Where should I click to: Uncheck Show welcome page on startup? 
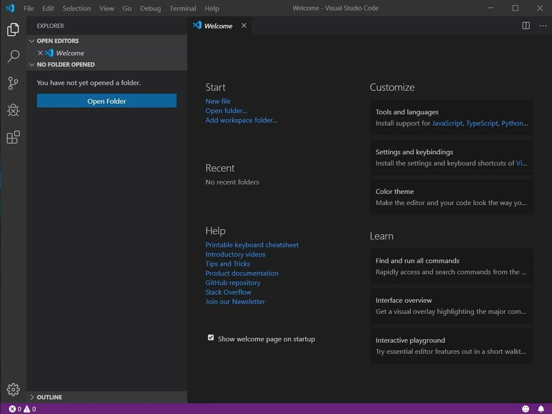[x=211, y=338]
